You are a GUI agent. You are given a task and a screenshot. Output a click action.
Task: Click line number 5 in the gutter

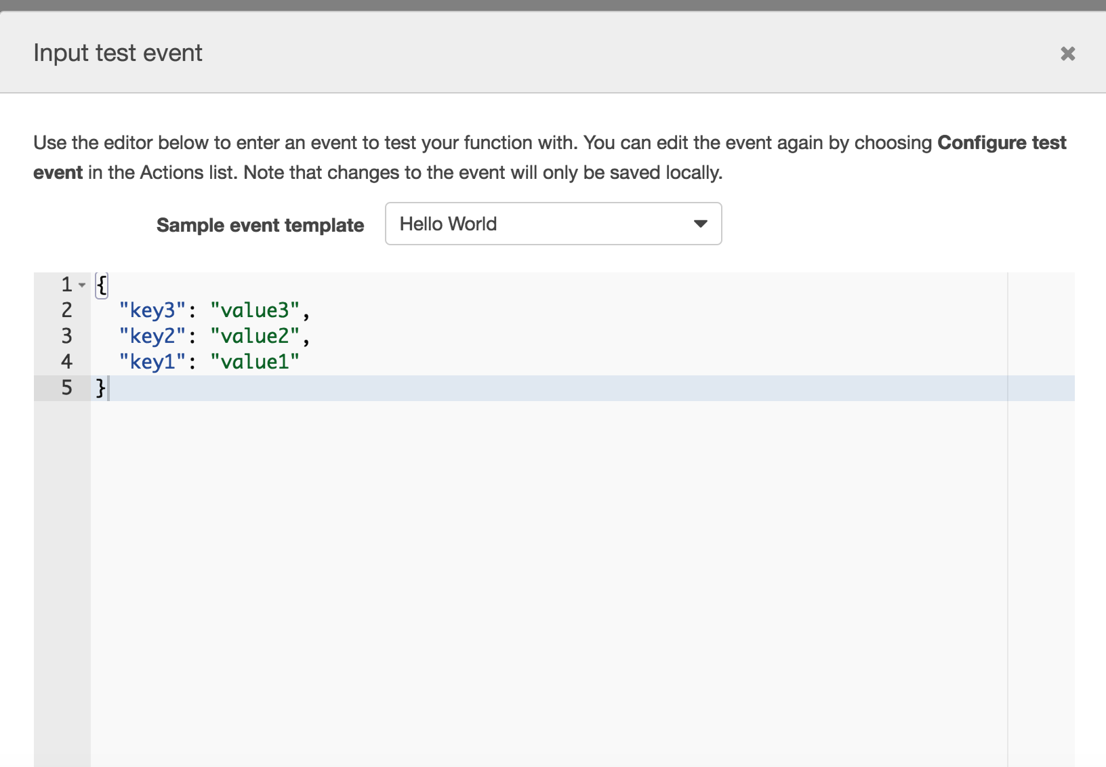66,388
